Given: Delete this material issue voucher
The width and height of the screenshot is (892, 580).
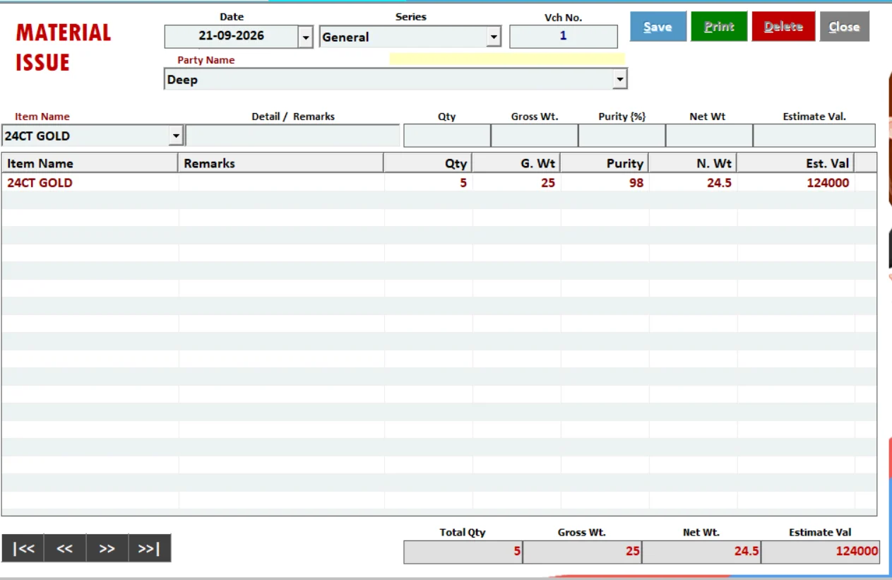Looking at the screenshot, I should tap(783, 27).
